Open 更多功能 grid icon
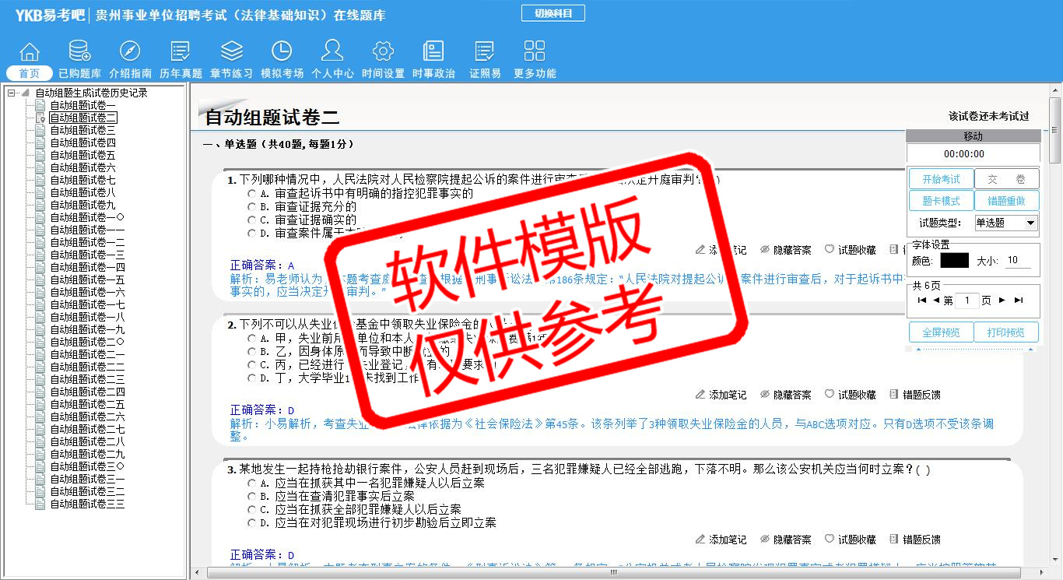Viewport: 1063px width, 580px height. [535, 52]
